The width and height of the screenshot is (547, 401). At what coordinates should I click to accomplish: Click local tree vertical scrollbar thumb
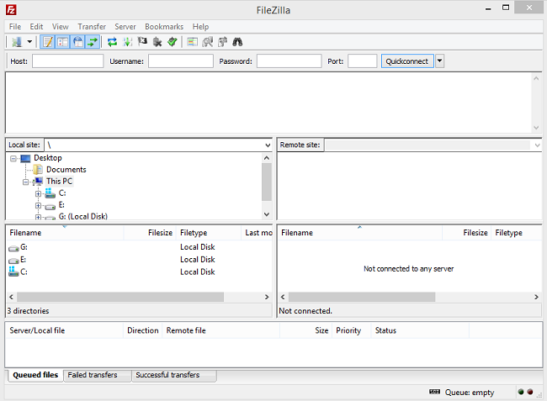267,182
